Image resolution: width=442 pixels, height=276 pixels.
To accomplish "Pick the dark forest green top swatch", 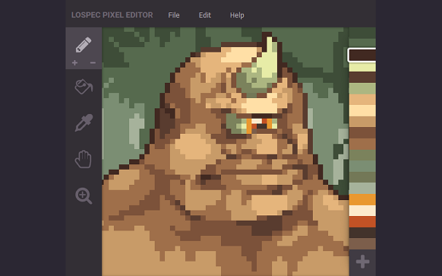I will [x=363, y=33].
